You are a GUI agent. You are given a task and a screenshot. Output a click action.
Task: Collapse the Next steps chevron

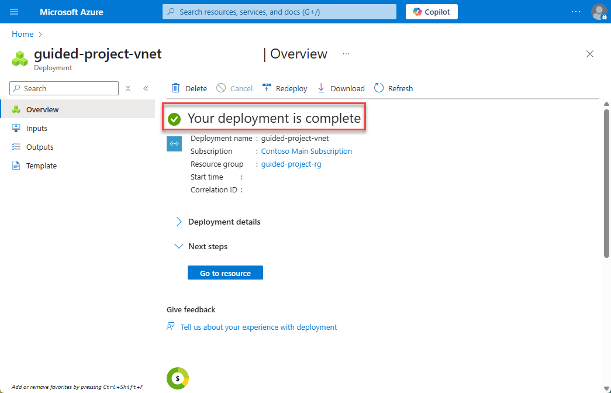(178, 246)
